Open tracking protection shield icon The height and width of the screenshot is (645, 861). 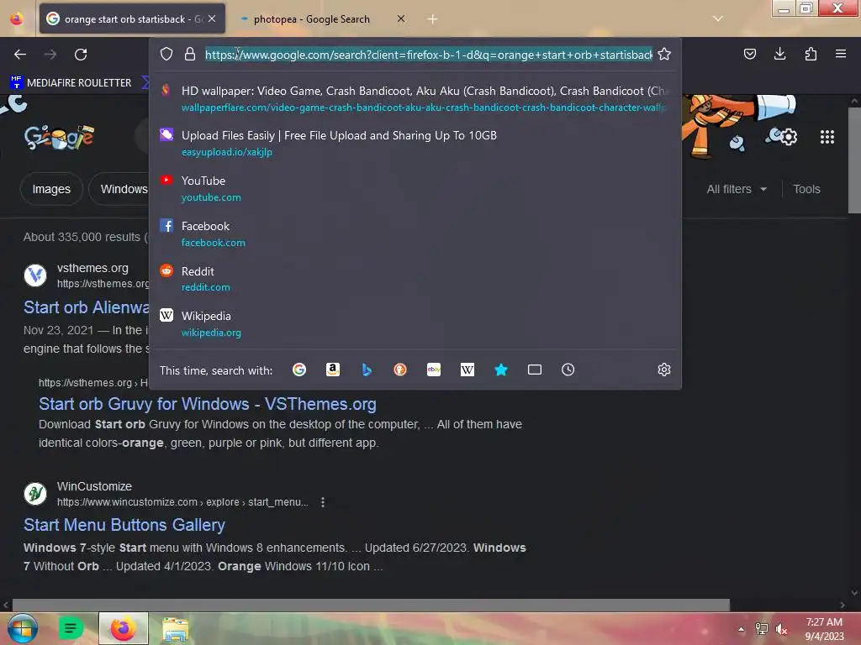click(166, 55)
